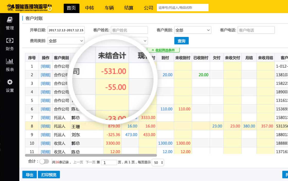Click the blue 查询 search button
288x181 pixels.
click(x=181, y=41)
